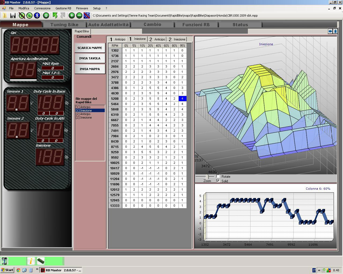
Task: Click the crossed-out blue grid icon
Action: (x=87, y=16)
